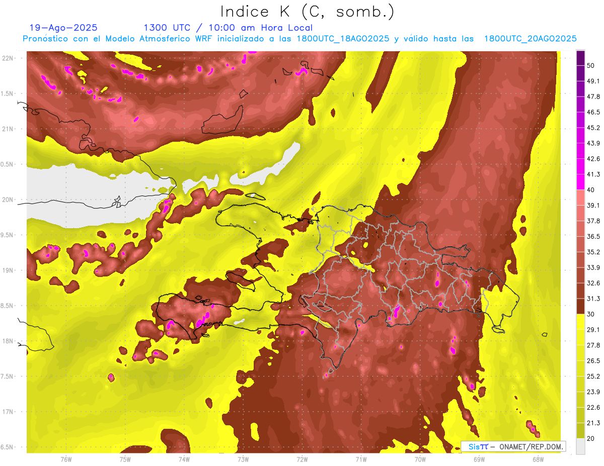The image size is (604, 466).
Task: Click the 72W longitude label
Action: (302, 459)
